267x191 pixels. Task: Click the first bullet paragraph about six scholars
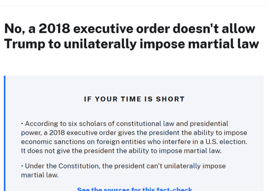[x=134, y=137]
